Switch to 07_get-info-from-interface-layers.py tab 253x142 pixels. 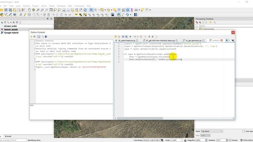(x=160, y=41)
